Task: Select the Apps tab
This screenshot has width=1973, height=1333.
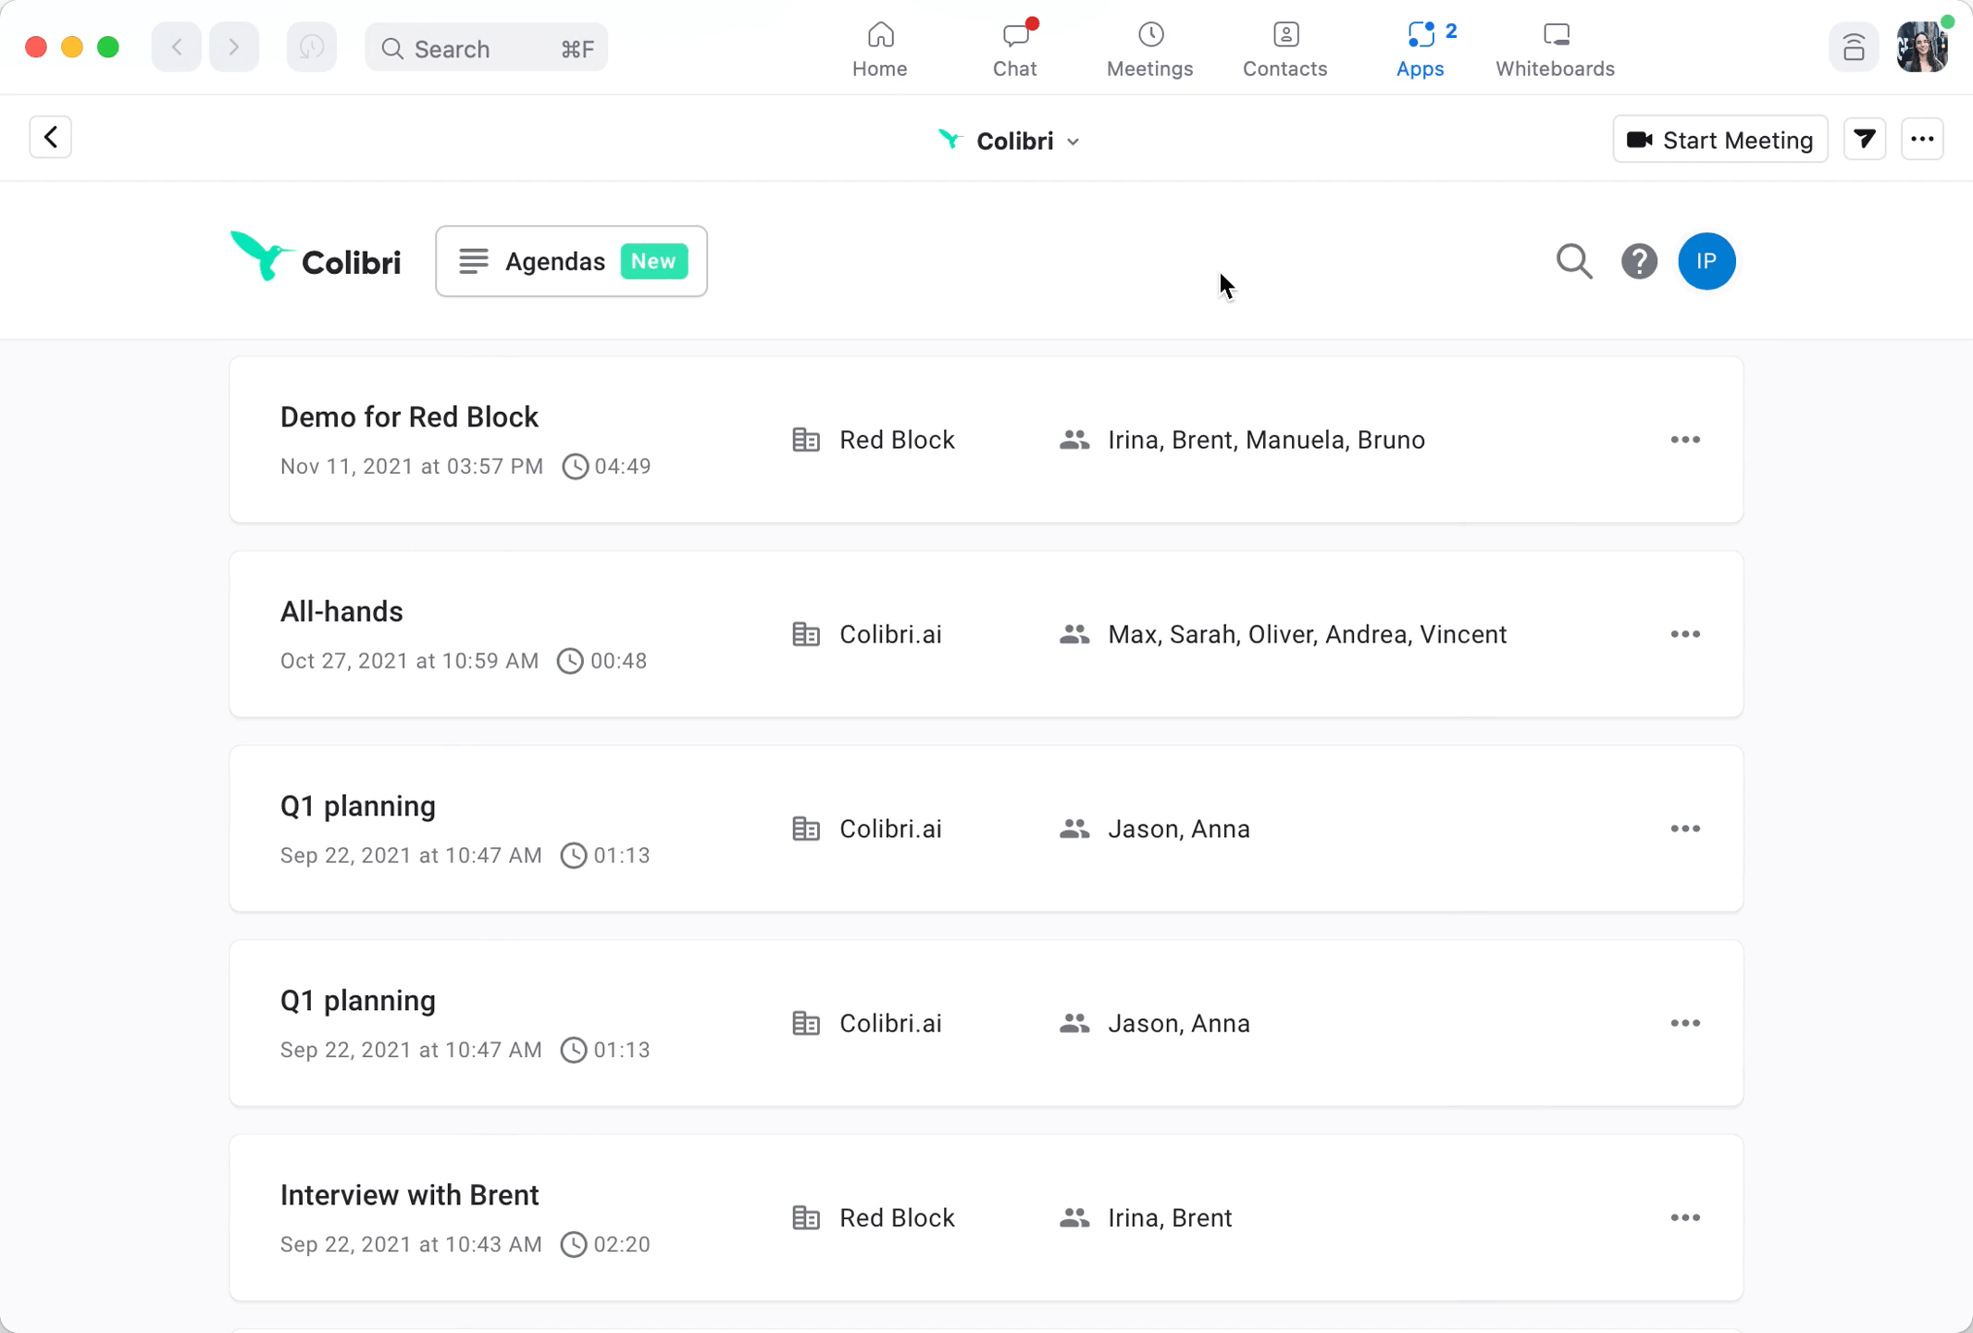Action: click(x=1421, y=49)
